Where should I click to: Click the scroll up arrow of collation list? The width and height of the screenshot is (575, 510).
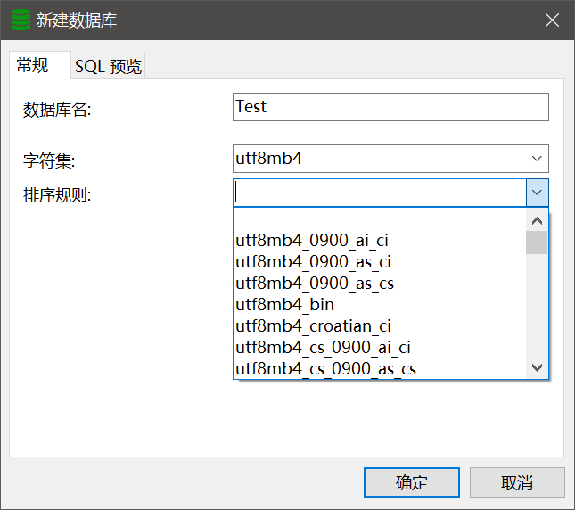coord(537,221)
